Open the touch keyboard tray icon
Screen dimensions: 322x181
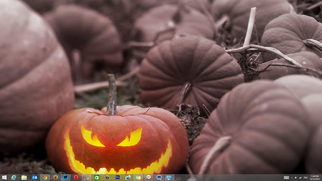286,177
